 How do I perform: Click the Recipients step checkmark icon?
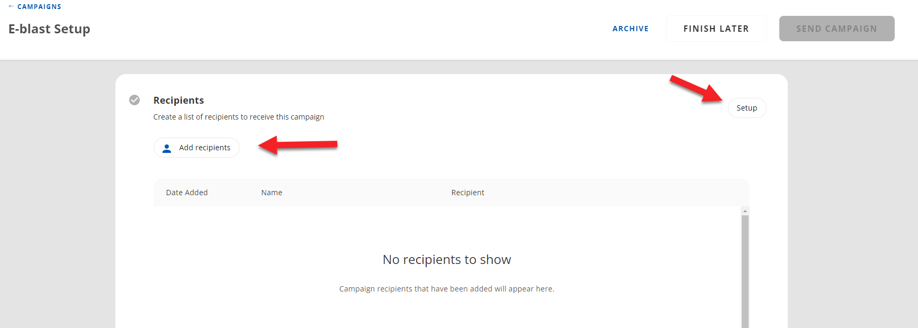[134, 100]
